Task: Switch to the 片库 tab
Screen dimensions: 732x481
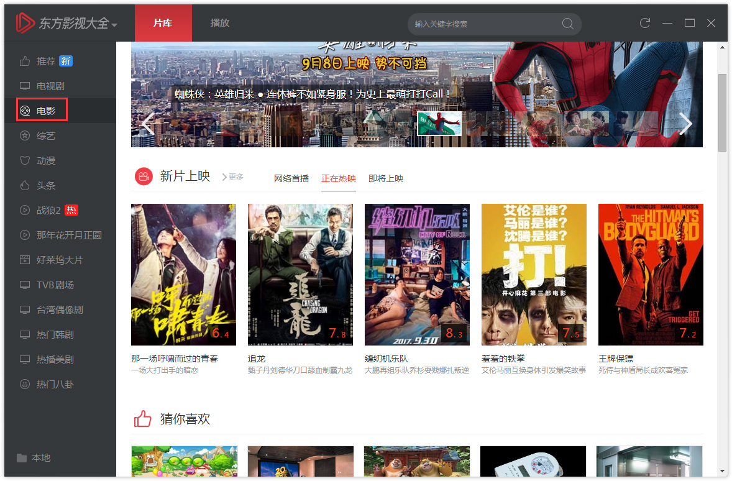Action: click(x=163, y=23)
